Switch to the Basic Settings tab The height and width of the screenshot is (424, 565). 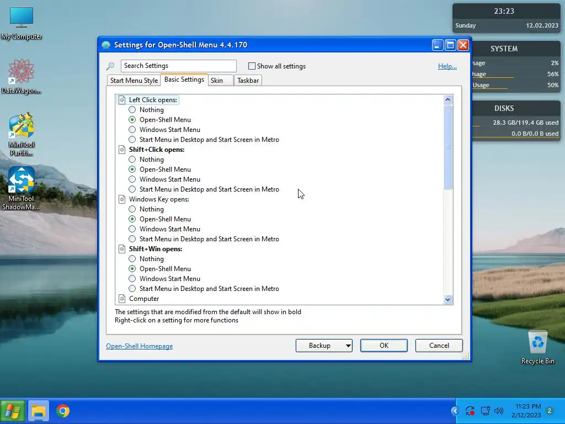click(184, 79)
